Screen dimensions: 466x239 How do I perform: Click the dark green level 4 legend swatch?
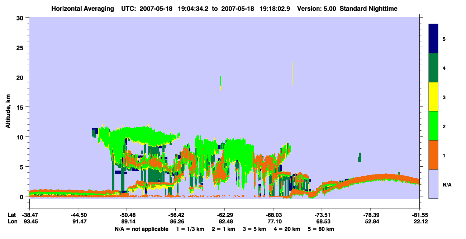433,68
